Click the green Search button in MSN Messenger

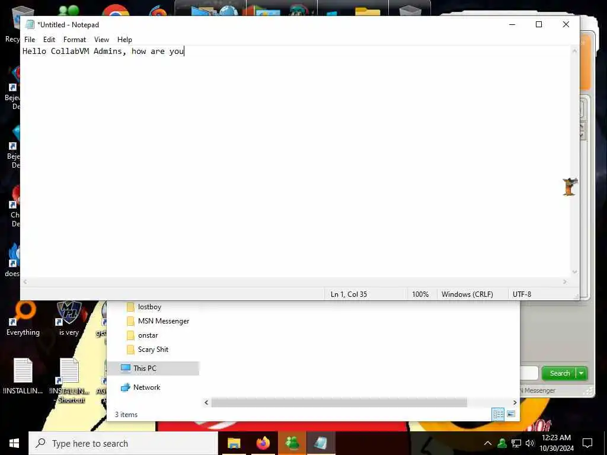coord(560,373)
